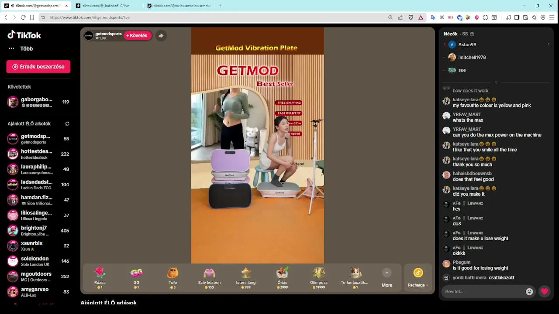Click the live video player
This screenshot has height=314, width=559.
click(x=257, y=145)
